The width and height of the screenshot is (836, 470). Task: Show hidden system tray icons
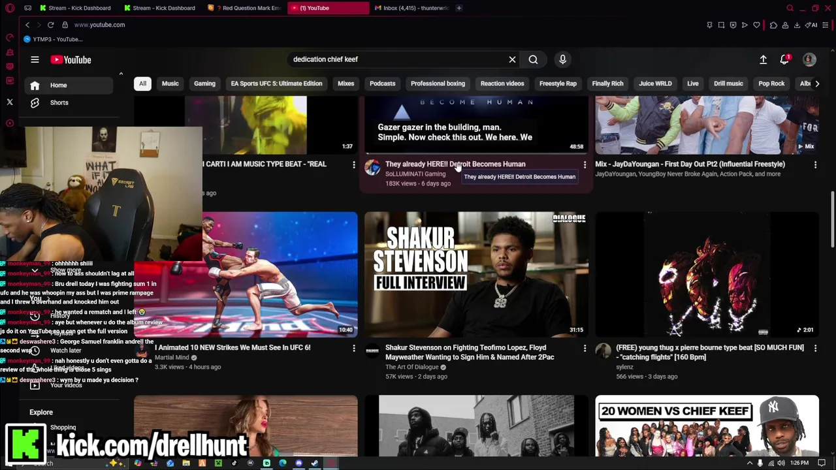tap(750, 463)
